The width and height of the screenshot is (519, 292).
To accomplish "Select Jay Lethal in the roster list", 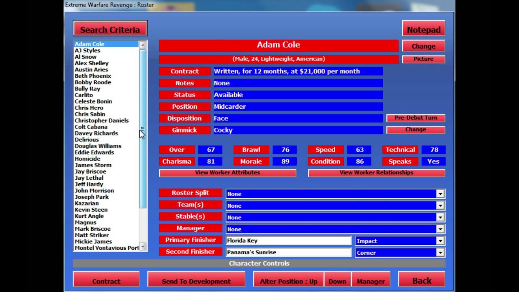I will tap(89, 178).
